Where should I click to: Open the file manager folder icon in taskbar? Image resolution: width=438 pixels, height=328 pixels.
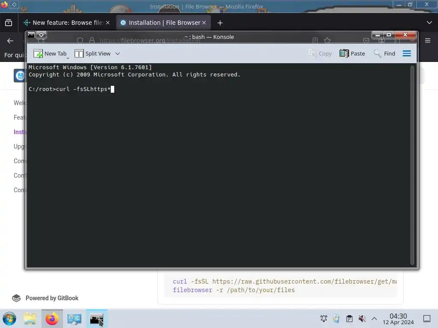[30, 319]
